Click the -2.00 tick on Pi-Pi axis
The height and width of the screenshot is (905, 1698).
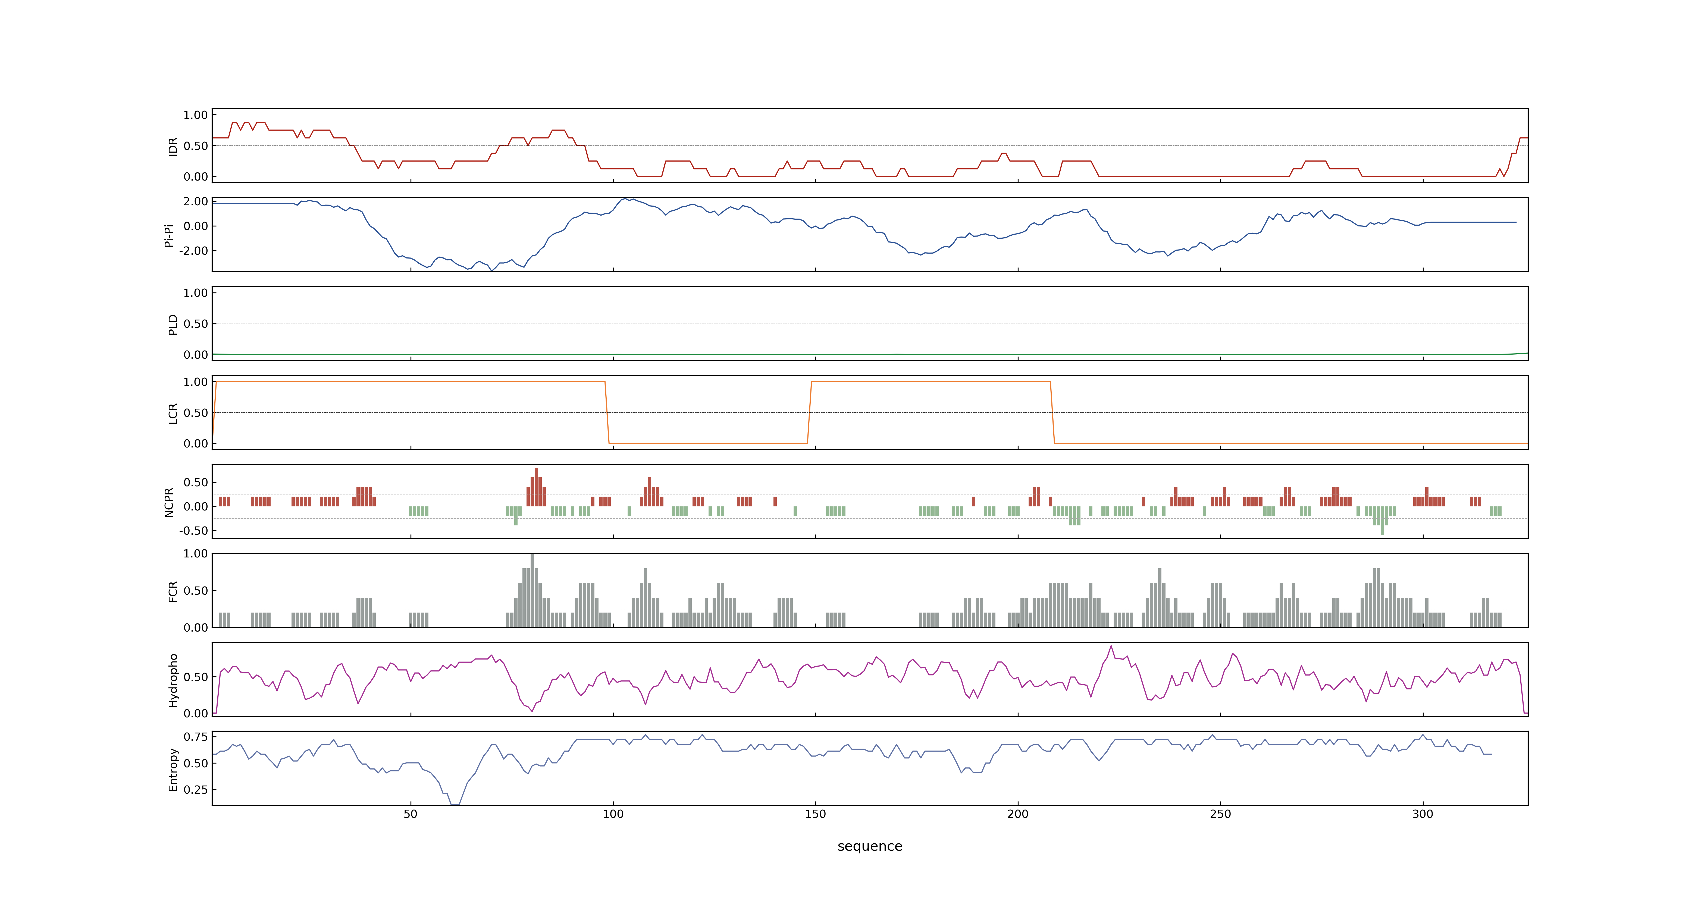tap(193, 251)
